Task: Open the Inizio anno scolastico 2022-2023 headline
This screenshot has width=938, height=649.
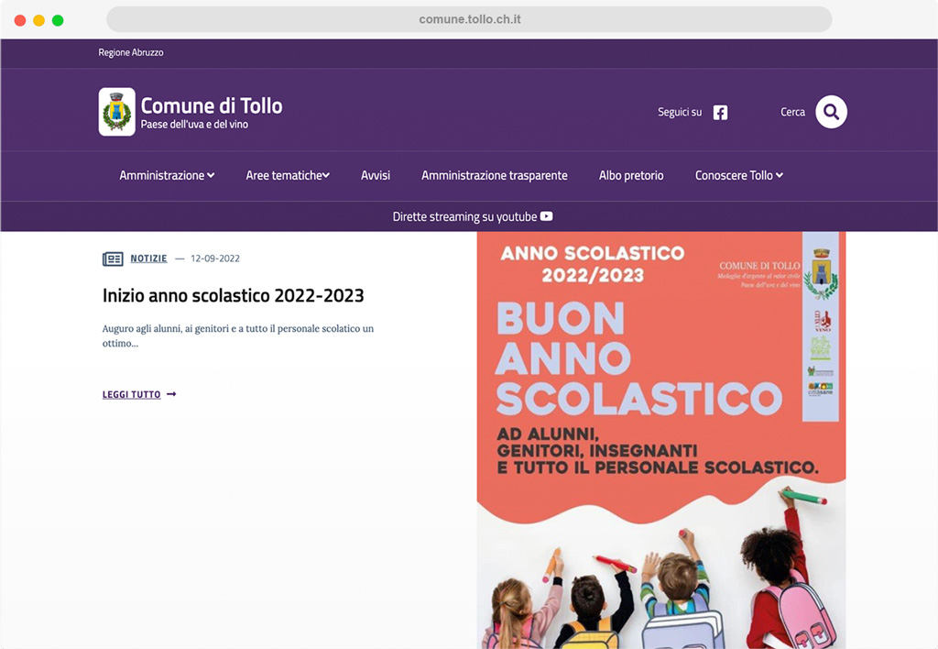Action: coord(233,296)
